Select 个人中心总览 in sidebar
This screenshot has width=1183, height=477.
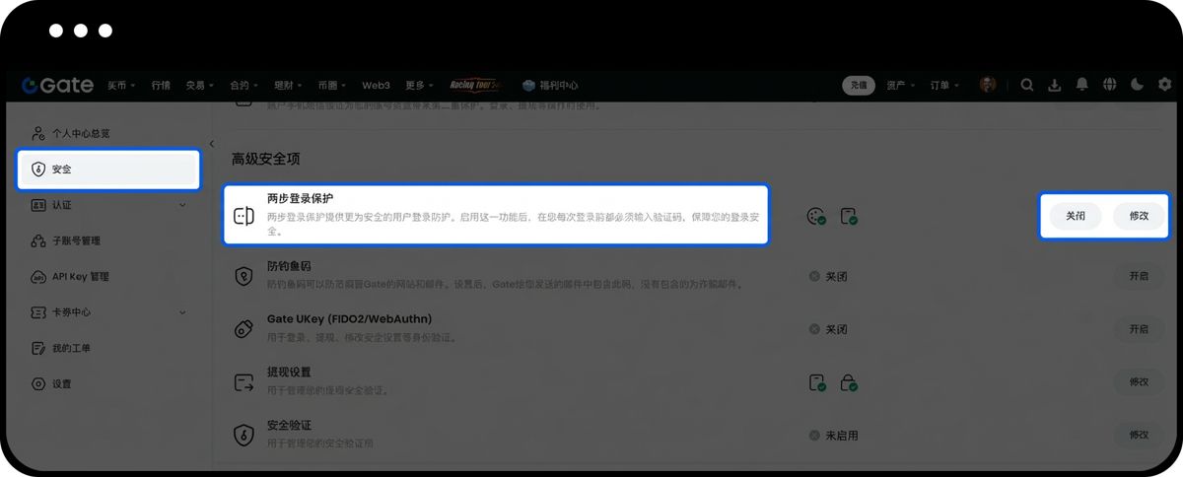coord(81,133)
